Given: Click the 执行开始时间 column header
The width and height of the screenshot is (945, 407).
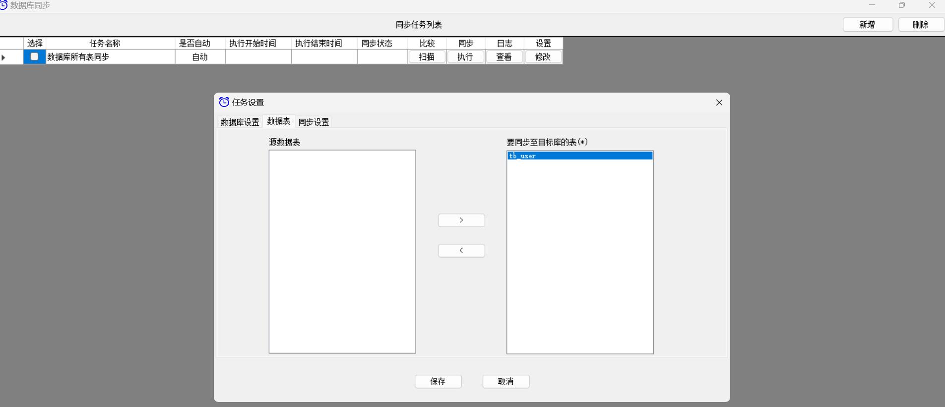Looking at the screenshot, I should tap(258, 44).
